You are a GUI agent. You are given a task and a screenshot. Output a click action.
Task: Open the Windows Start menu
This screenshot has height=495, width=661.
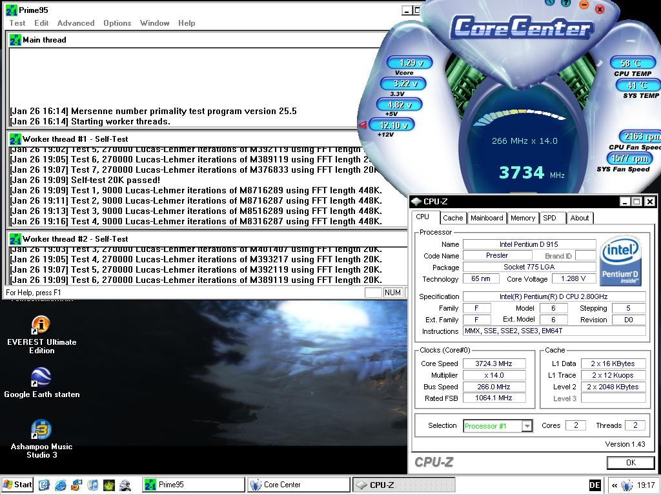(17, 485)
